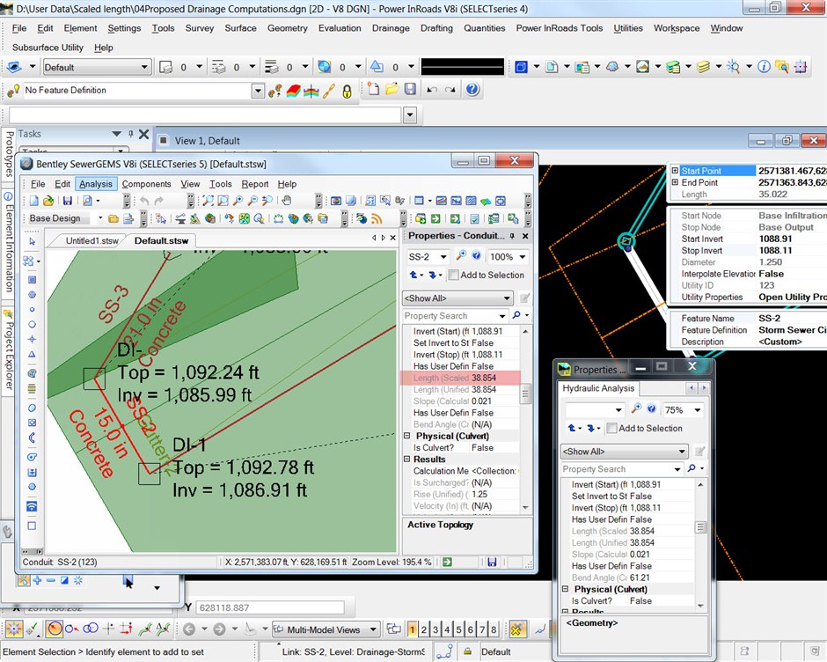Click New document icon in SewerGEMS toolbar
Viewport: 827px width, 662px height.
coord(34,201)
